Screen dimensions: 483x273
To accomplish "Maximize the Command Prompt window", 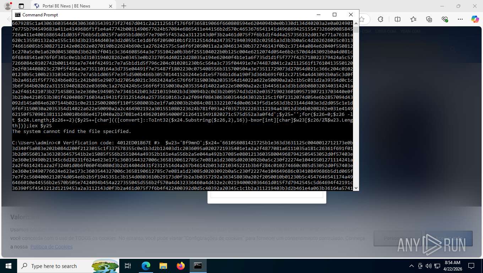I will click(x=334, y=15).
